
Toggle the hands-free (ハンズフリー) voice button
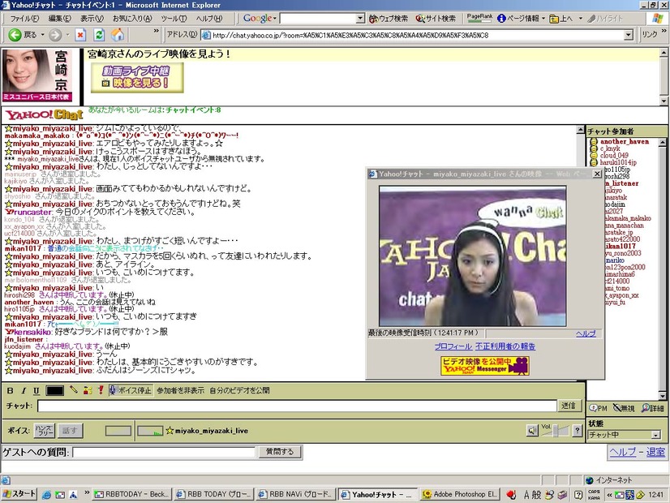coord(44,430)
